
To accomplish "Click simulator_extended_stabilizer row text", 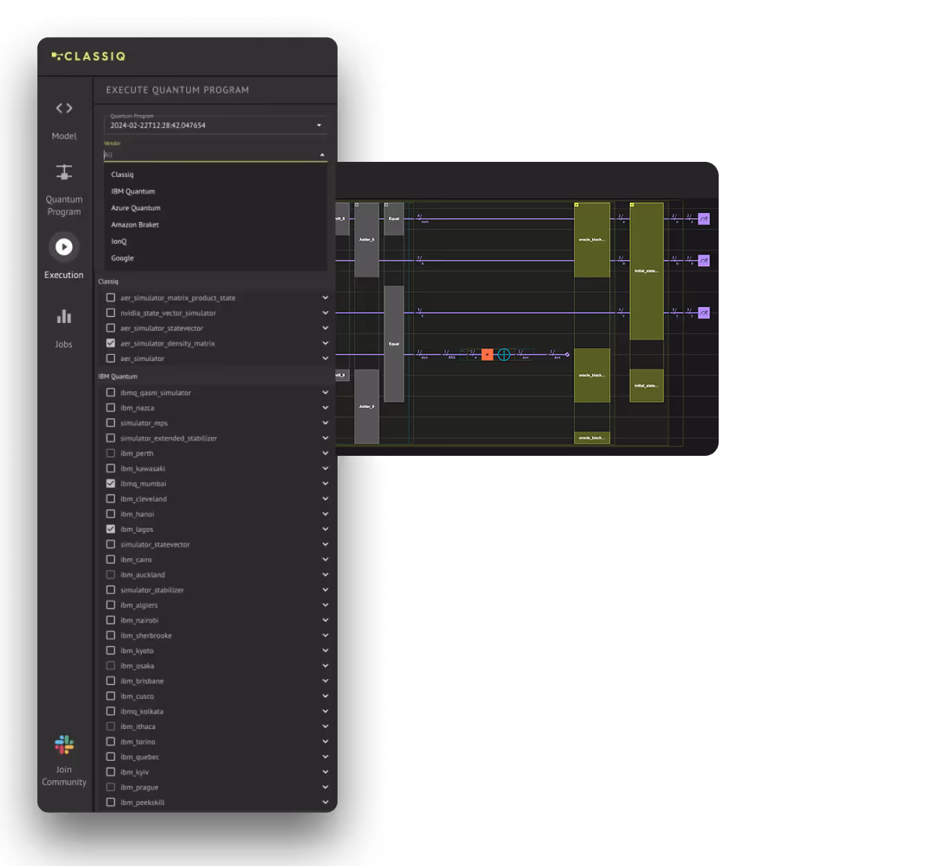I will coord(169,438).
